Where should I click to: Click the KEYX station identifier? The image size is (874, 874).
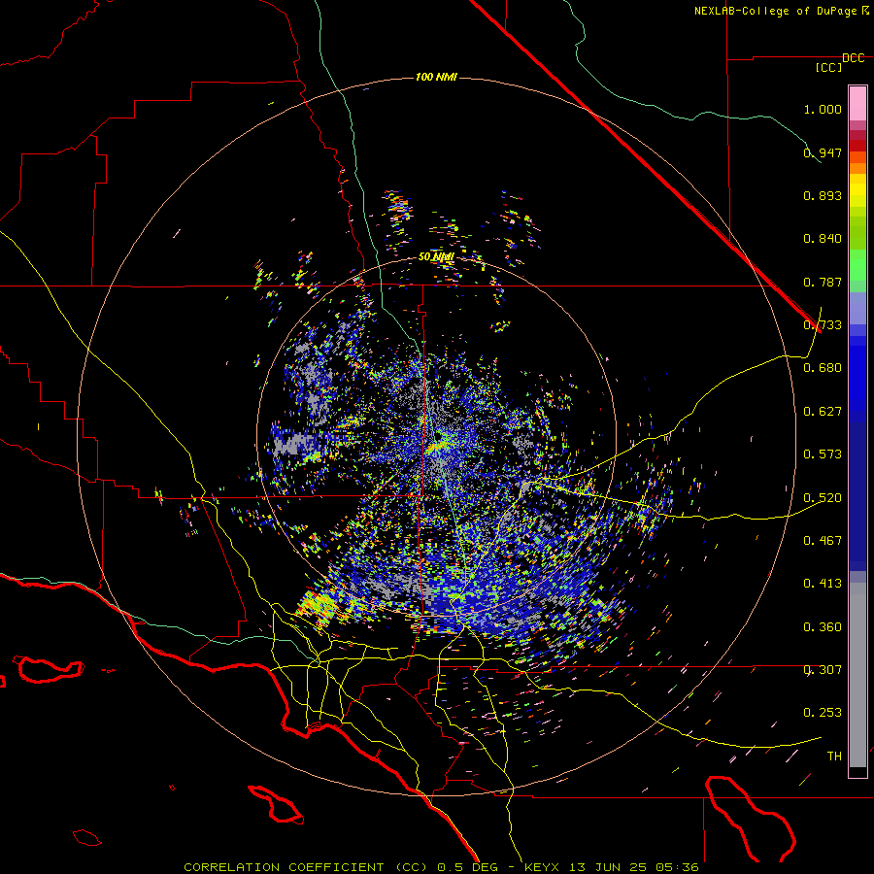tap(545, 867)
